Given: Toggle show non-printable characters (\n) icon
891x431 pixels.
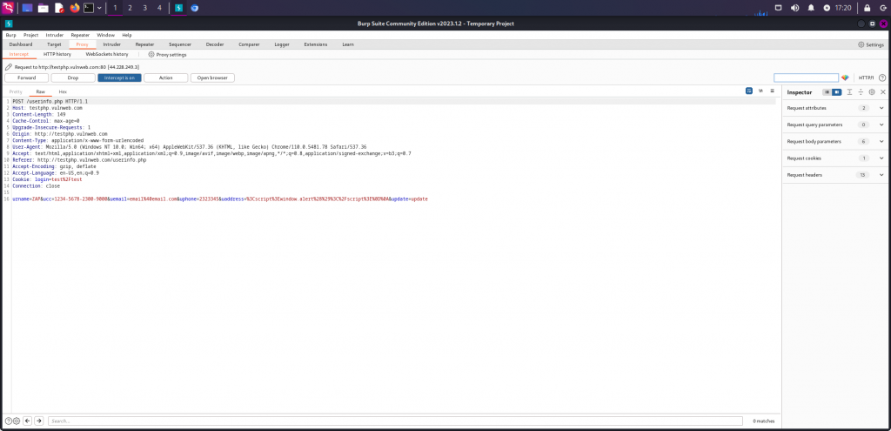Looking at the screenshot, I should coord(760,91).
